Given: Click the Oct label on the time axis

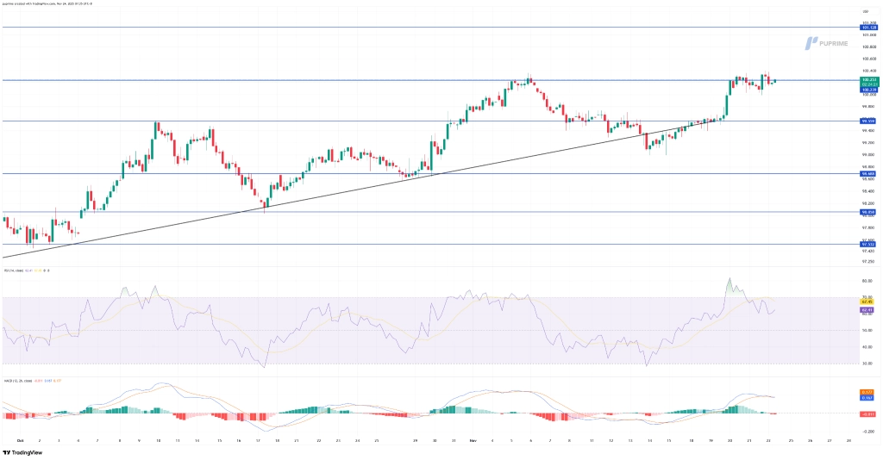Looking at the screenshot, I should [x=20, y=439].
